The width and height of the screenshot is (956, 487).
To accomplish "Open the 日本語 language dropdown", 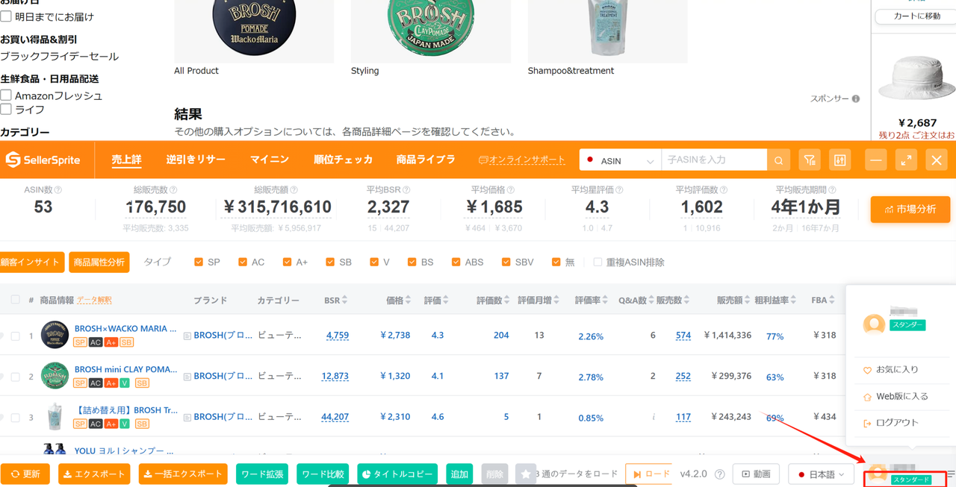I will 821,474.
